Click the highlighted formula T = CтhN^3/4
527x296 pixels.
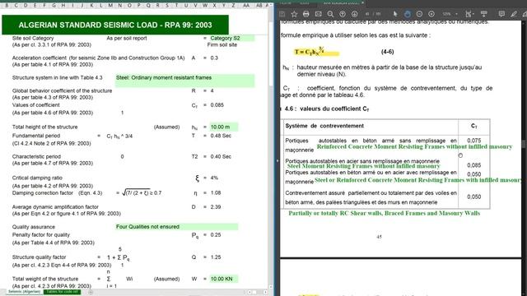pos(316,51)
